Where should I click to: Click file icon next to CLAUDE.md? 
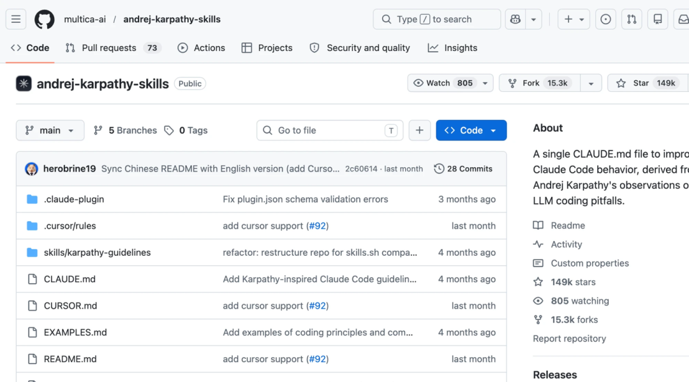tap(32, 279)
